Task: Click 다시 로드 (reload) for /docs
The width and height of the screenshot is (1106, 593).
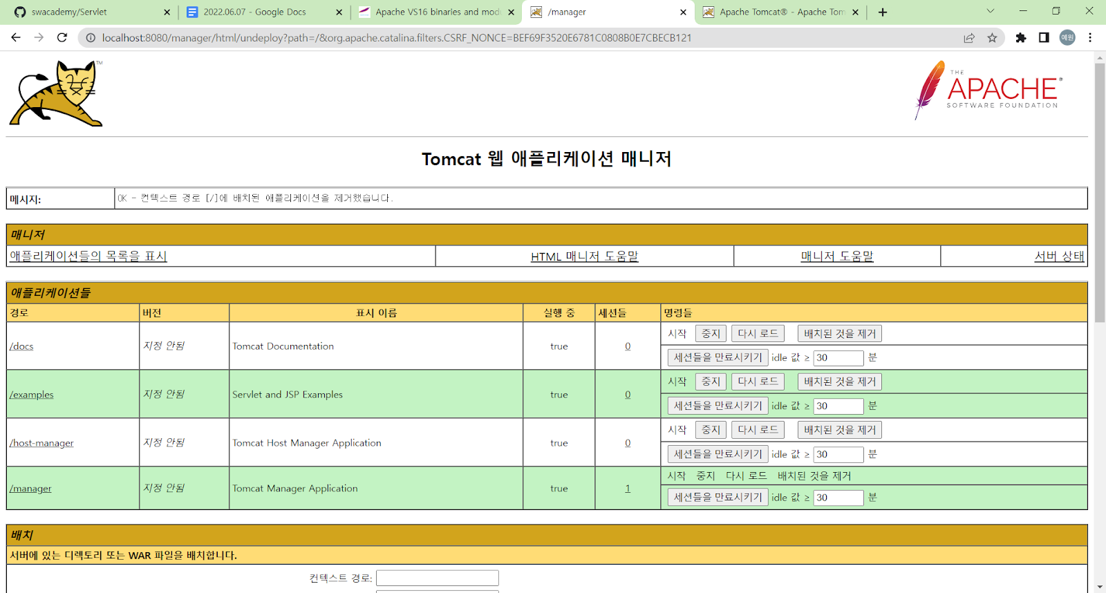Action: pos(758,334)
